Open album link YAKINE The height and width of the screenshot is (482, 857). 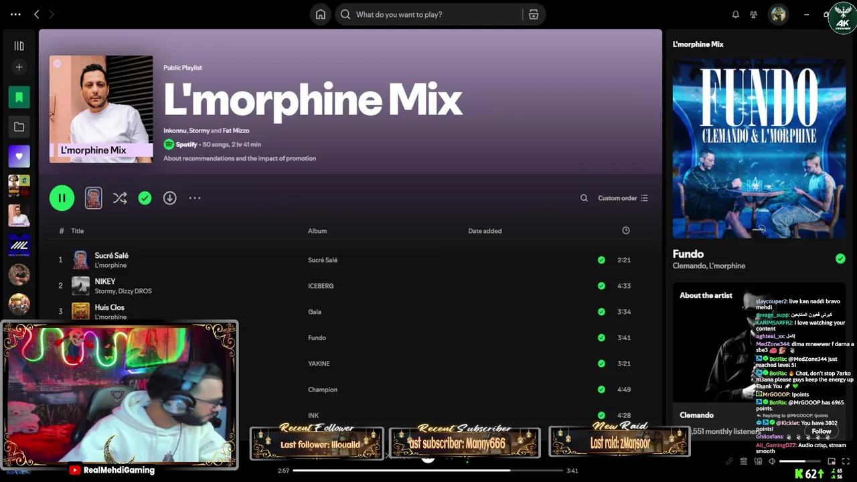(319, 364)
